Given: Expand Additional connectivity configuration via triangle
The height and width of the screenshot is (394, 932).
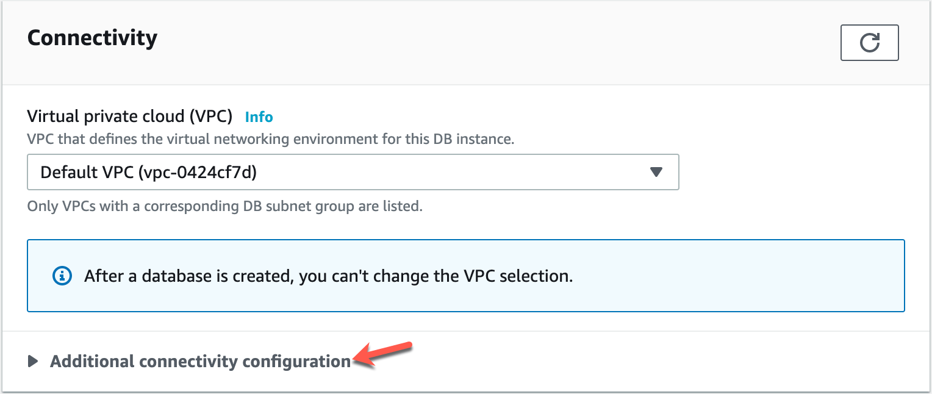Looking at the screenshot, I should (33, 361).
